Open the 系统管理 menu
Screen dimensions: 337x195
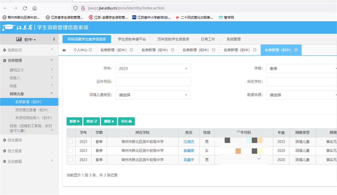point(233,39)
